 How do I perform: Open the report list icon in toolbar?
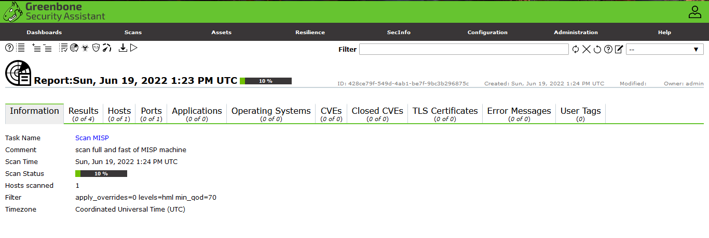coord(21,48)
